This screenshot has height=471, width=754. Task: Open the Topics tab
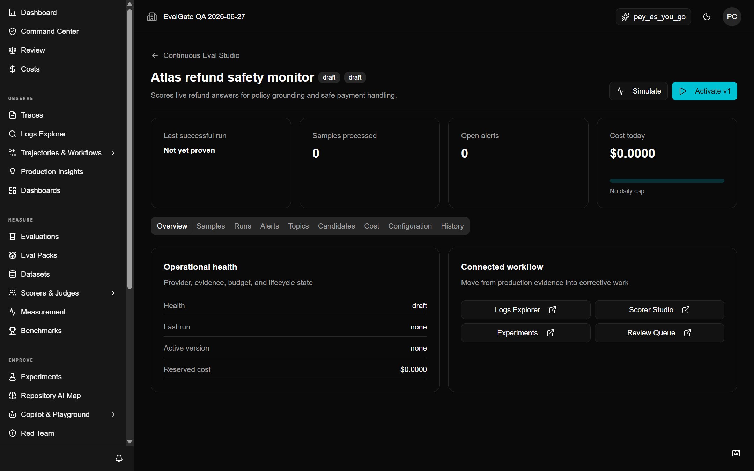298,226
